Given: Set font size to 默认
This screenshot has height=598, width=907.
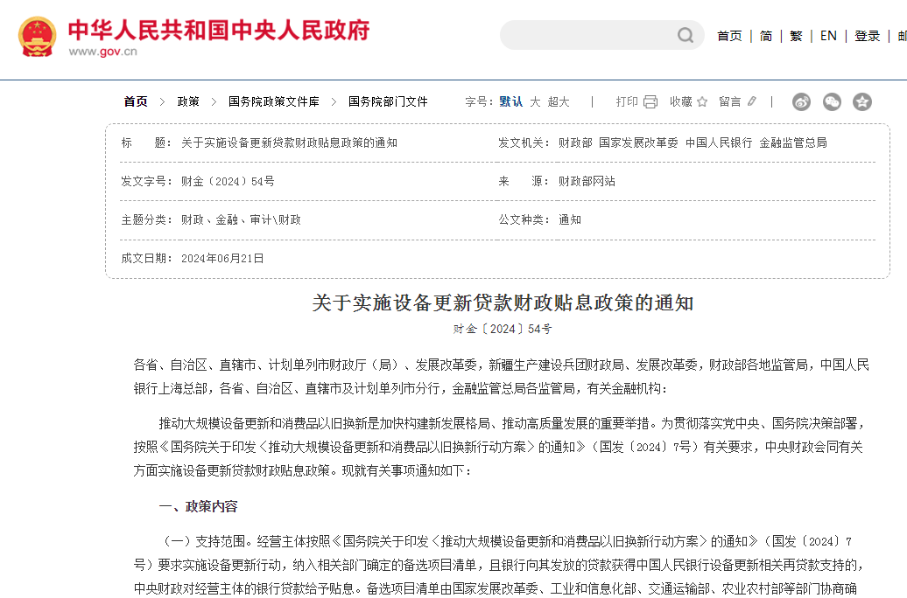Looking at the screenshot, I should (x=511, y=101).
